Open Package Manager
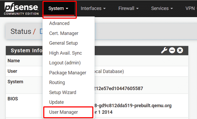This screenshot has width=197, height=119. point(68,73)
